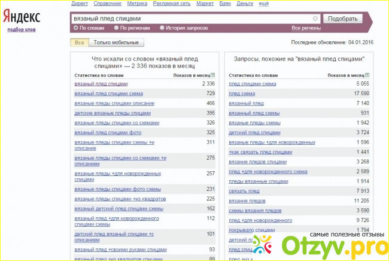The image size is (389, 261).
Task: Switch to the 'Только мобильные' tab
Action: click(x=118, y=43)
